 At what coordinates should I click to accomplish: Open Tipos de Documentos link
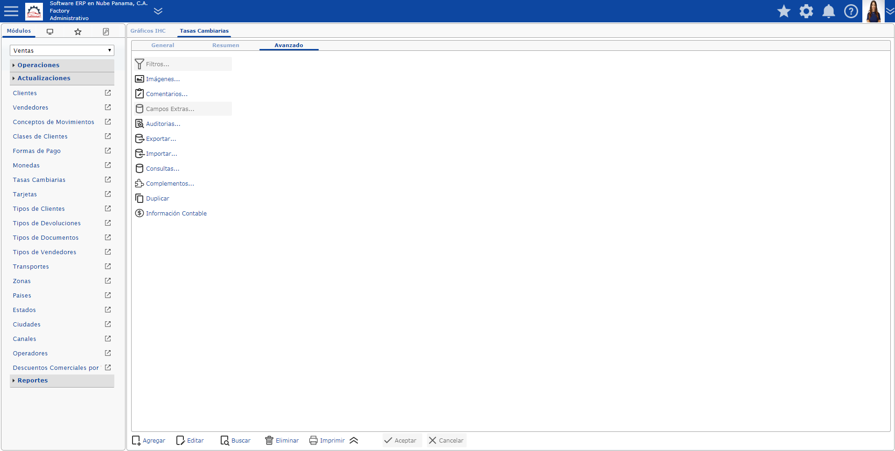[46, 237]
